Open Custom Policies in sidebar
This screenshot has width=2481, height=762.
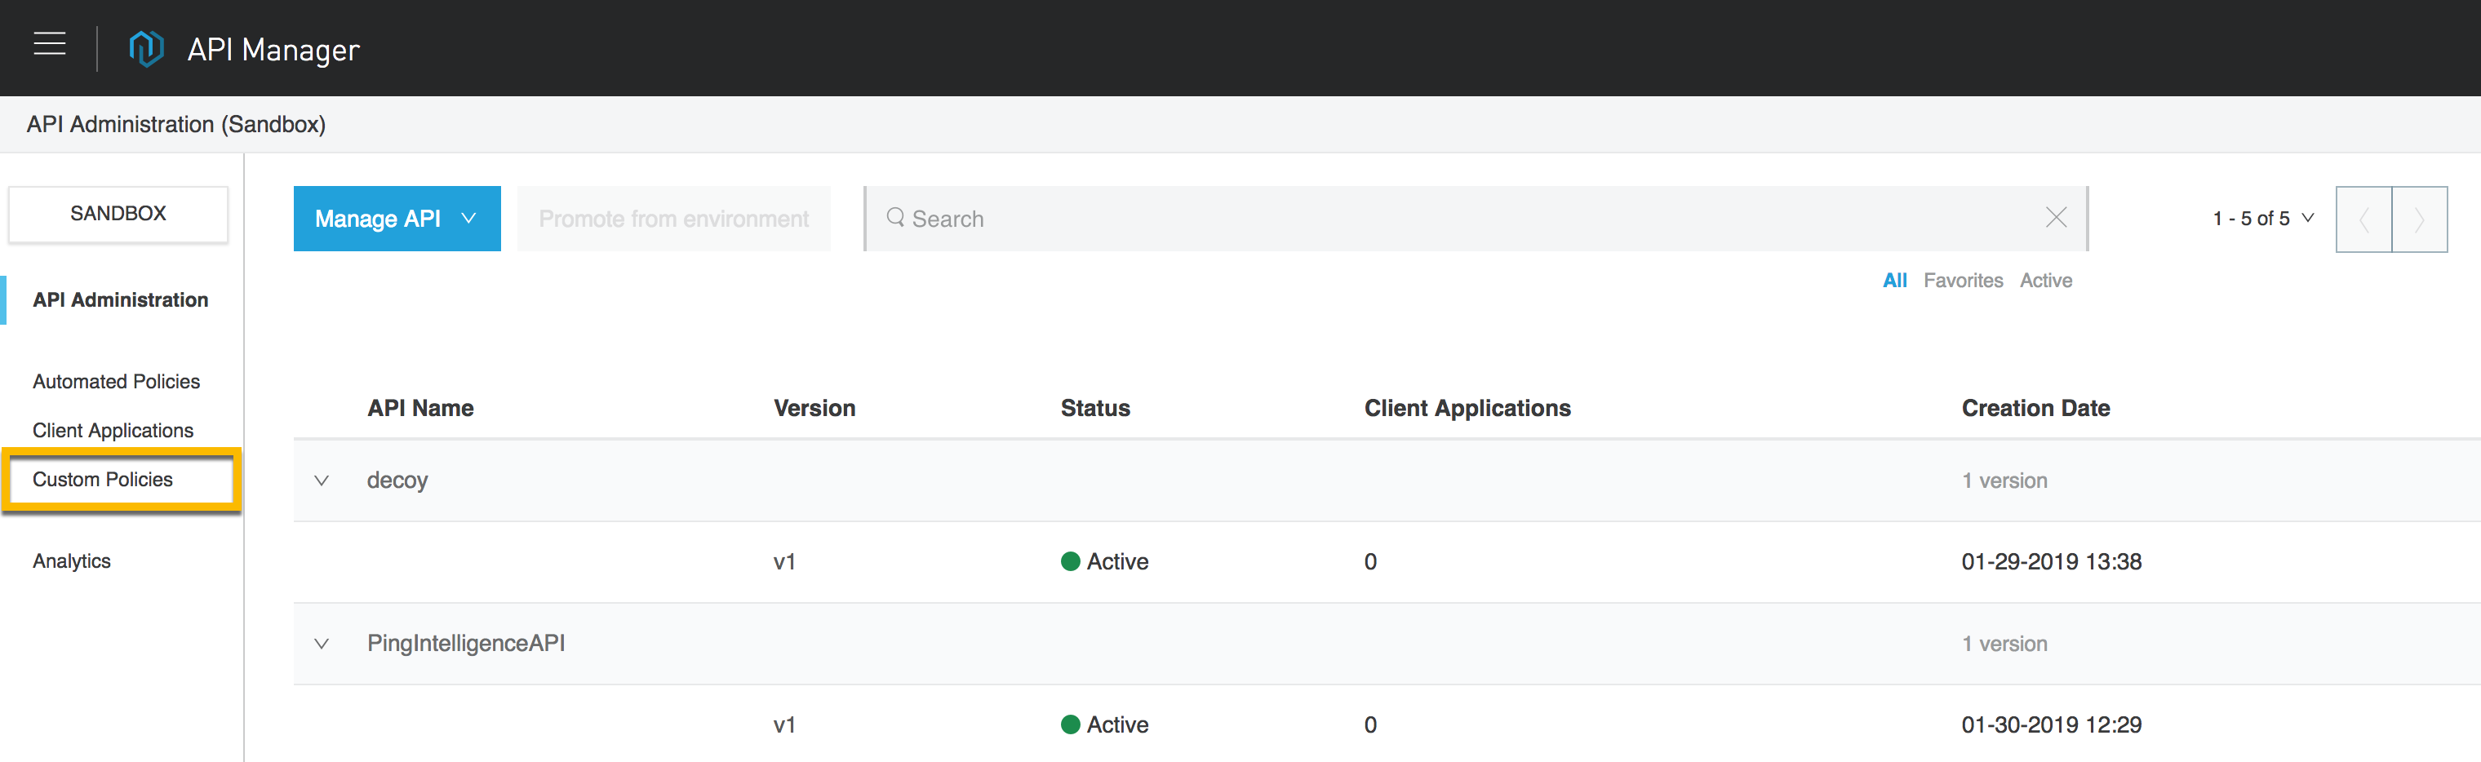[103, 480]
